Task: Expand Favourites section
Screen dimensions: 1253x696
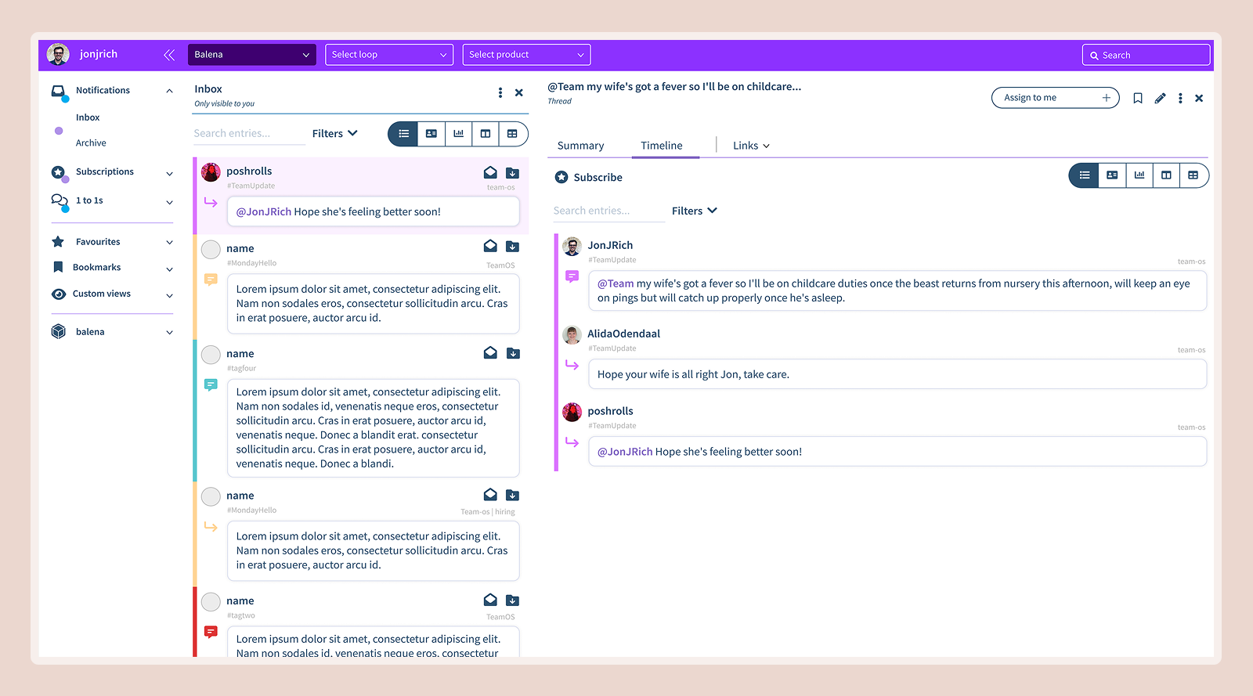Action: tap(169, 243)
